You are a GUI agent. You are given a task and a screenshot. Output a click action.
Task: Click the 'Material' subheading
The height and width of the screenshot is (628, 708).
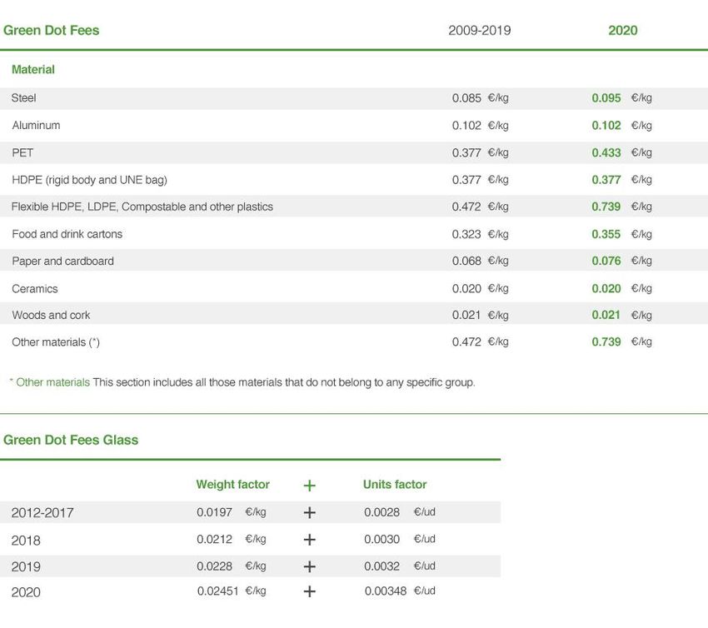pyautogui.click(x=33, y=69)
